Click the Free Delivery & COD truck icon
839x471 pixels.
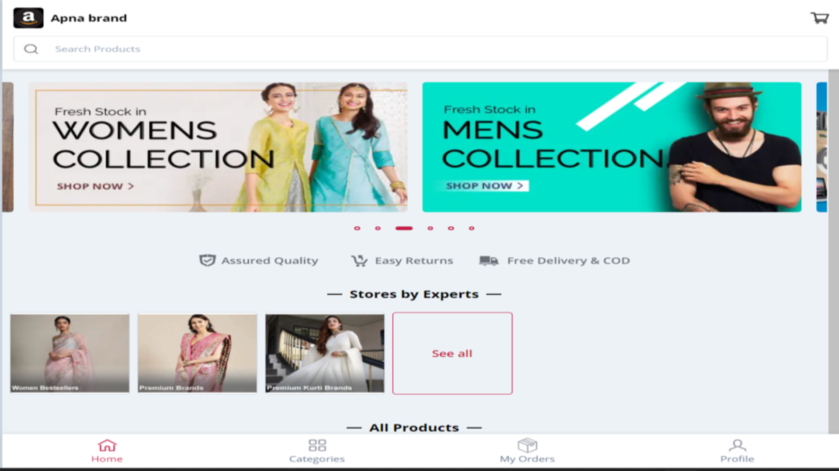click(x=489, y=260)
